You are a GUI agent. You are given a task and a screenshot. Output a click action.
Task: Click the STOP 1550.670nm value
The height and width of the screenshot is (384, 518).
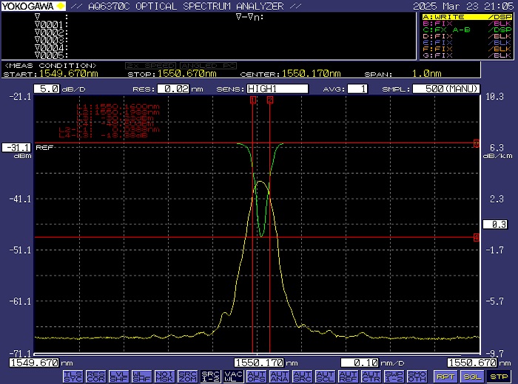pos(187,74)
